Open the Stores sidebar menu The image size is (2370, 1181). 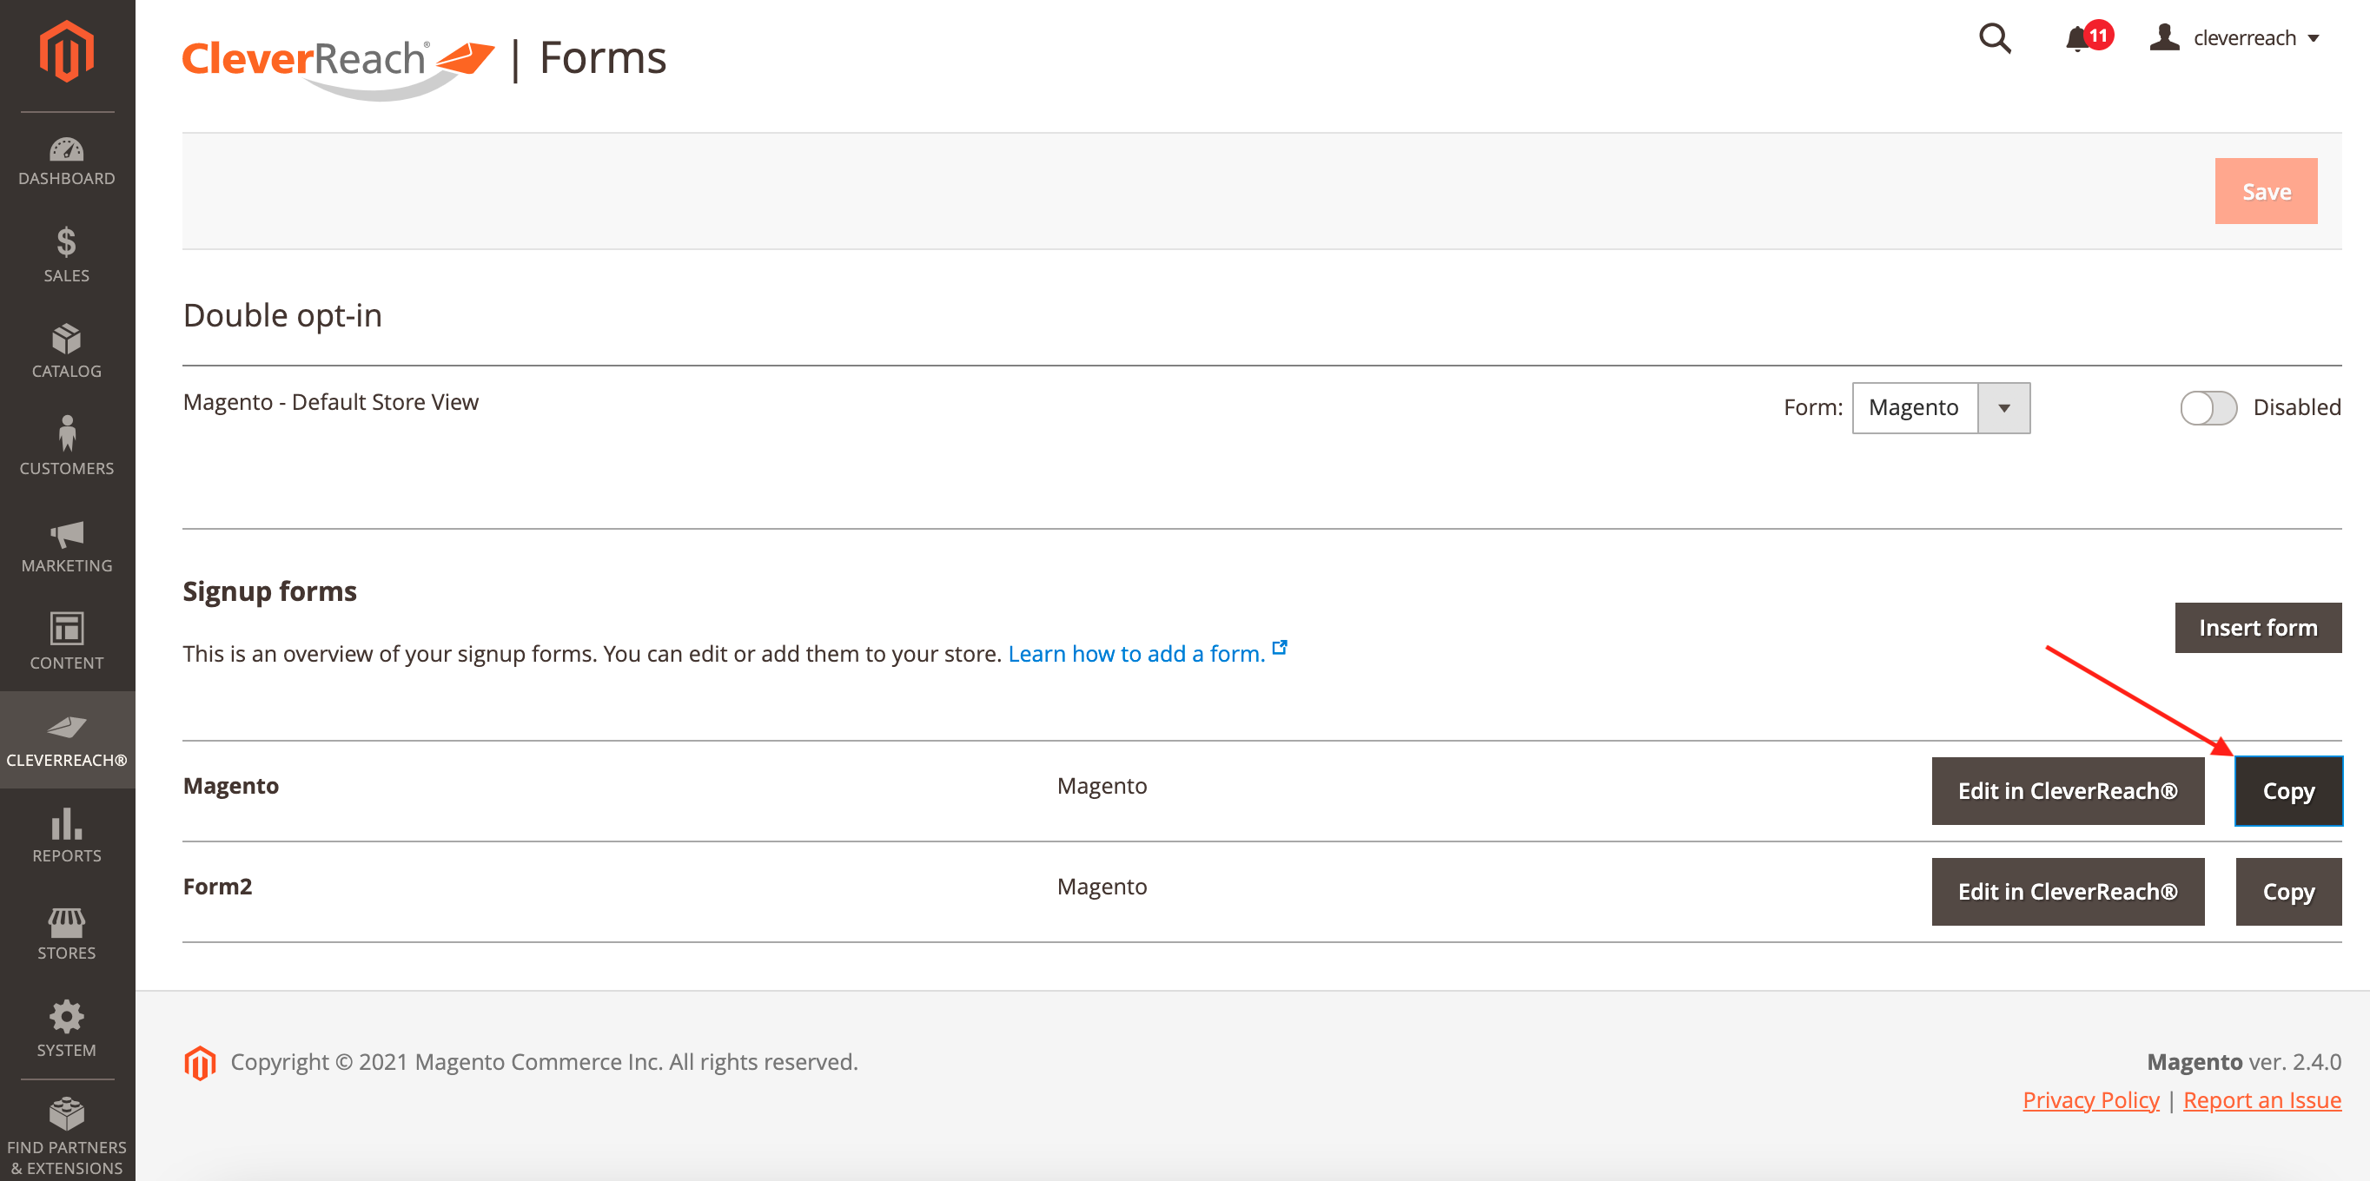point(66,933)
